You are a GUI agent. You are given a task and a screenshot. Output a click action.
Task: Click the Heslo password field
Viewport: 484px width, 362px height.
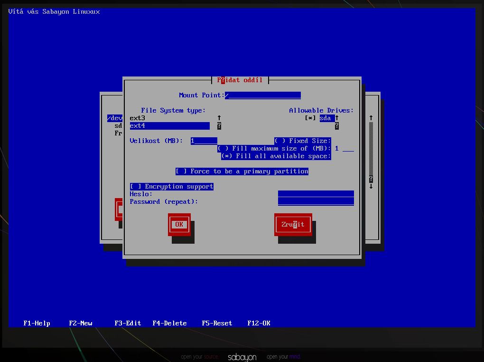[x=316, y=194]
